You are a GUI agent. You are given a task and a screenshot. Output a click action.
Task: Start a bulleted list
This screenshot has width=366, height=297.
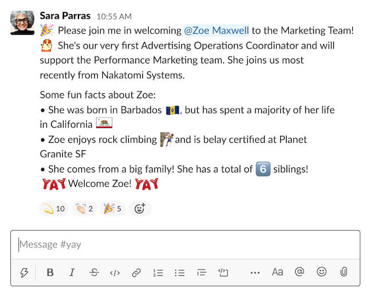180,272
